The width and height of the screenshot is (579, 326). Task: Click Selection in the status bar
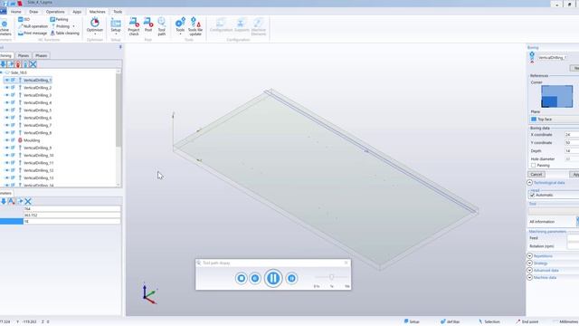[x=489, y=321]
